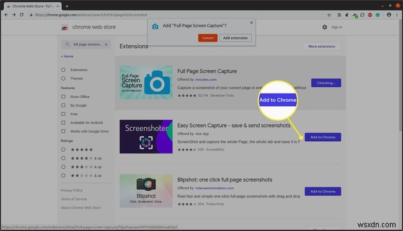Click the Easy Screen Capture title
This screenshot has height=231, width=403.
tap(234, 126)
